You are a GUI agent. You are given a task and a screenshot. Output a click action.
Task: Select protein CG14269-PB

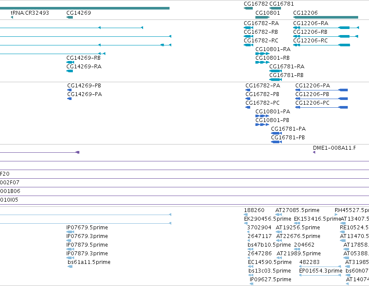(84, 86)
